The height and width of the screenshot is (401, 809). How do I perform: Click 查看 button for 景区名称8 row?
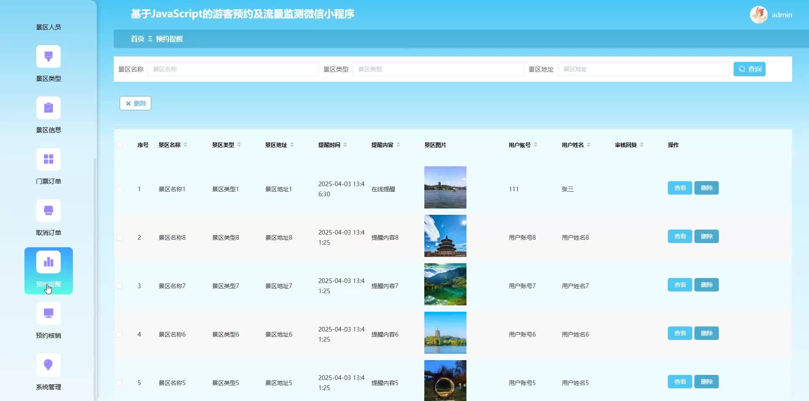(x=680, y=236)
